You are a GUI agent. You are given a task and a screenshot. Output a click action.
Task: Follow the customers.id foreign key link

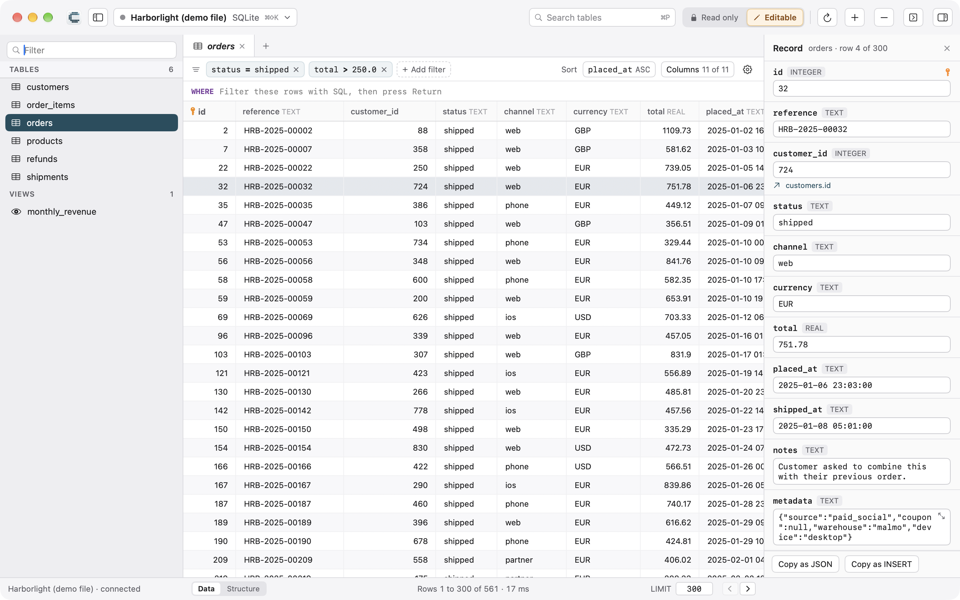[x=808, y=185]
